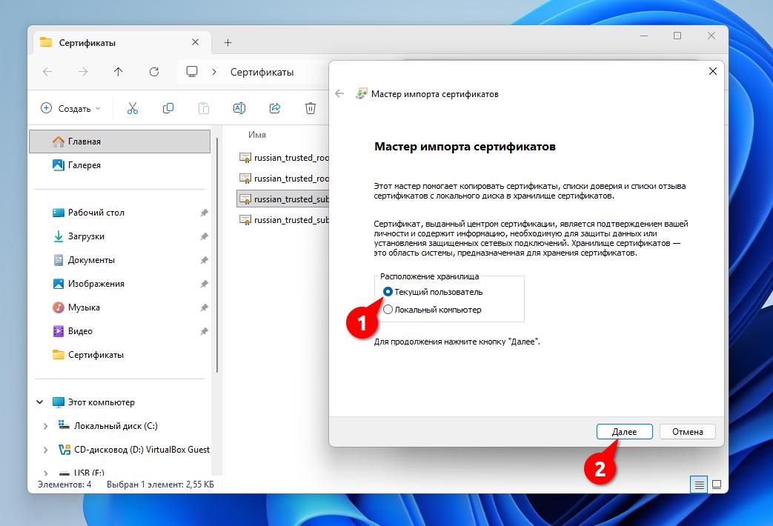This screenshot has width=773, height=526.
Task: Click the Rename icon in Explorer toolbar
Action: click(x=239, y=108)
